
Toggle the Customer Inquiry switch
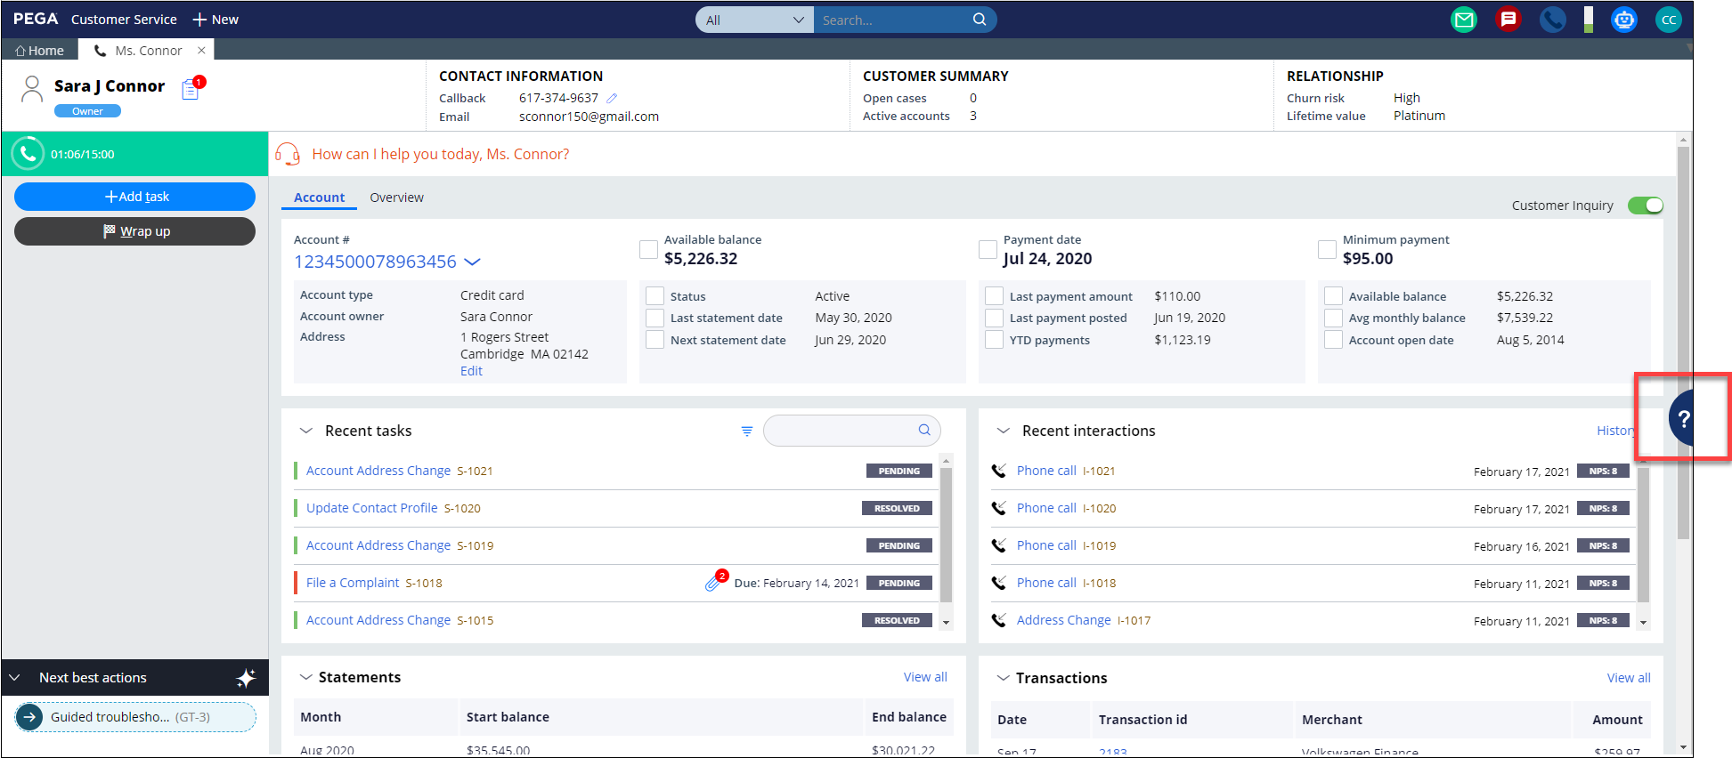(x=1645, y=206)
